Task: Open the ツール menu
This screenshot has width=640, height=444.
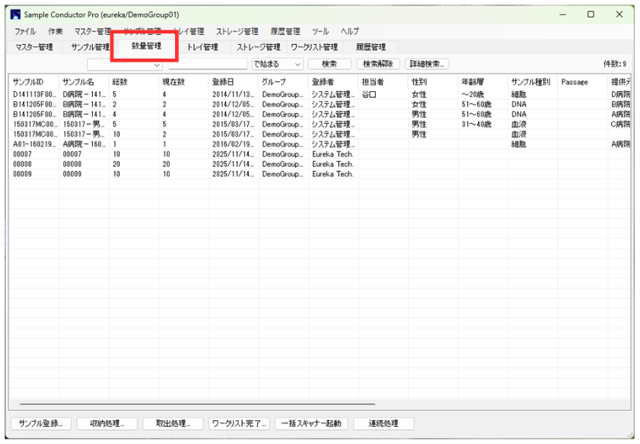Action: click(320, 31)
